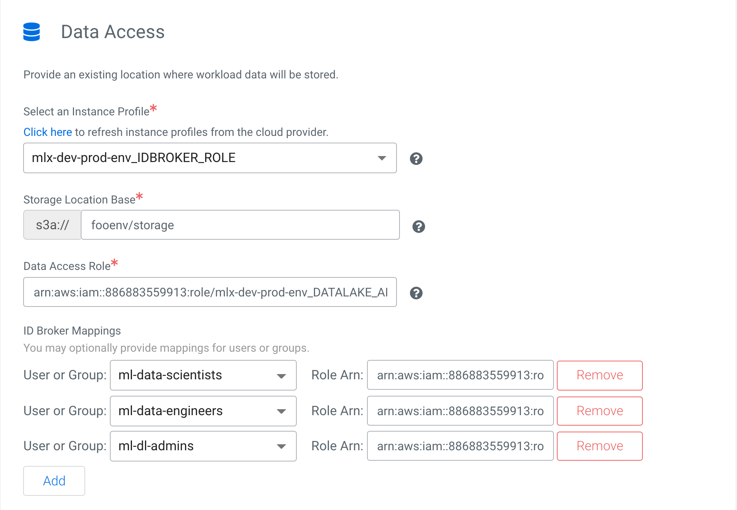
Task: Open help icon beside Instance Profile dropdown
Action: [x=416, y=159]
